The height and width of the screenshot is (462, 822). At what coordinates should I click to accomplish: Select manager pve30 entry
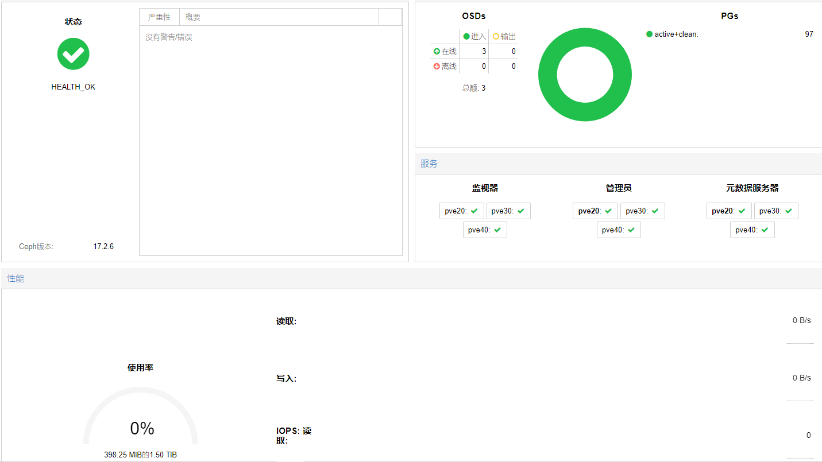click(643, 211)
